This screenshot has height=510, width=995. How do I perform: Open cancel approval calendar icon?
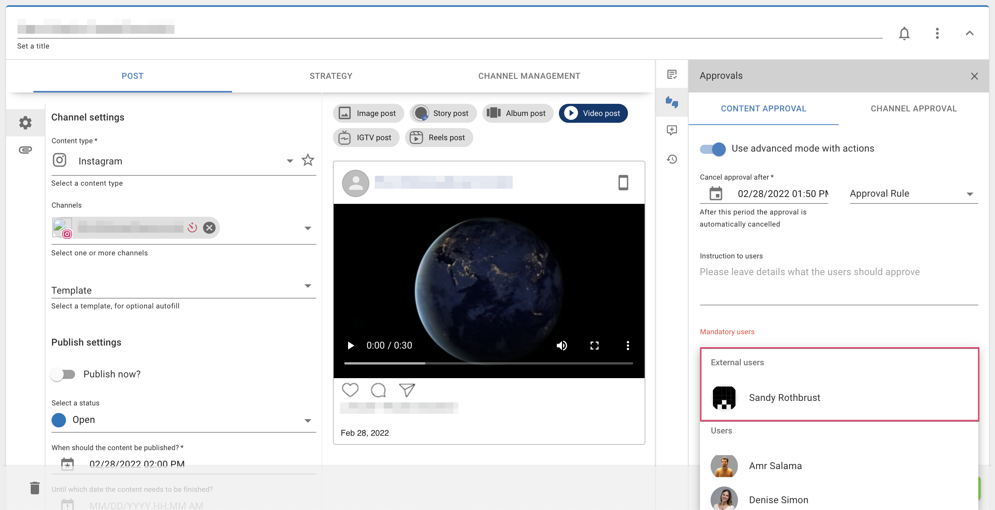point(716,193)
